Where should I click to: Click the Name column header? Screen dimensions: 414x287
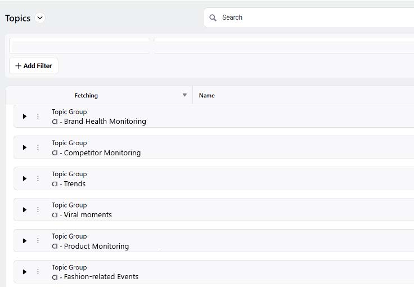coord(207,96)
